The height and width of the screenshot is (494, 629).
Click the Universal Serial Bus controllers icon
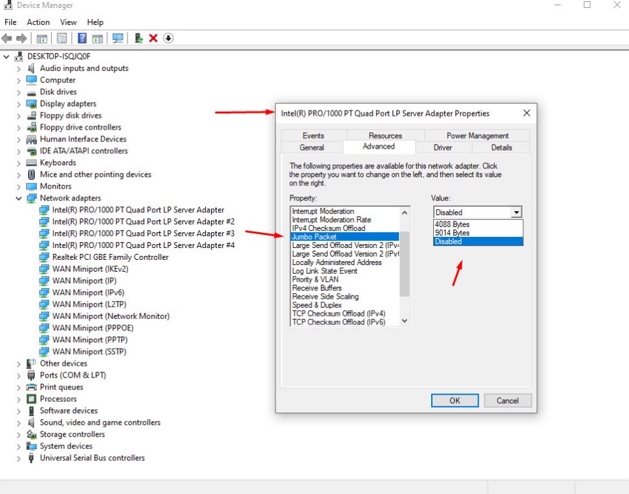32,458
